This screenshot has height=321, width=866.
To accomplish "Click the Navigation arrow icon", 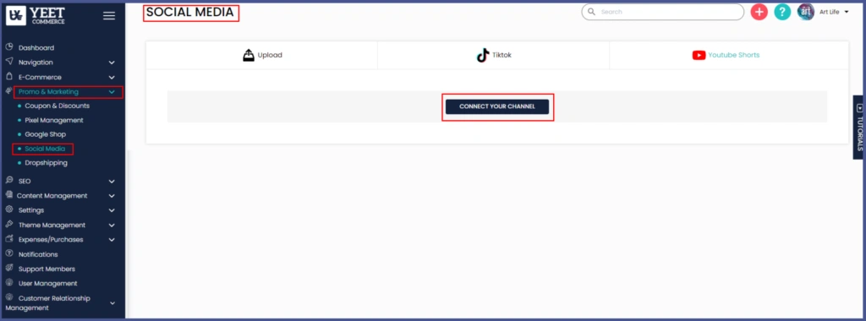I will point(8,62).
